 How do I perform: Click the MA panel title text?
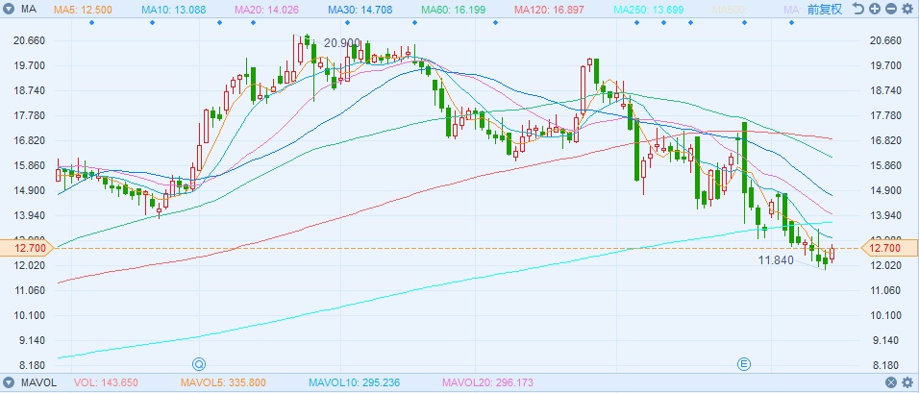coord(28,10)
